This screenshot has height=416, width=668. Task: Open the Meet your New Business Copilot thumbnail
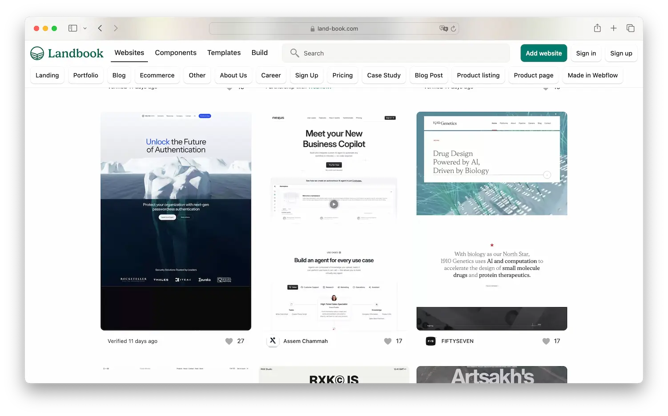[334, 221]
